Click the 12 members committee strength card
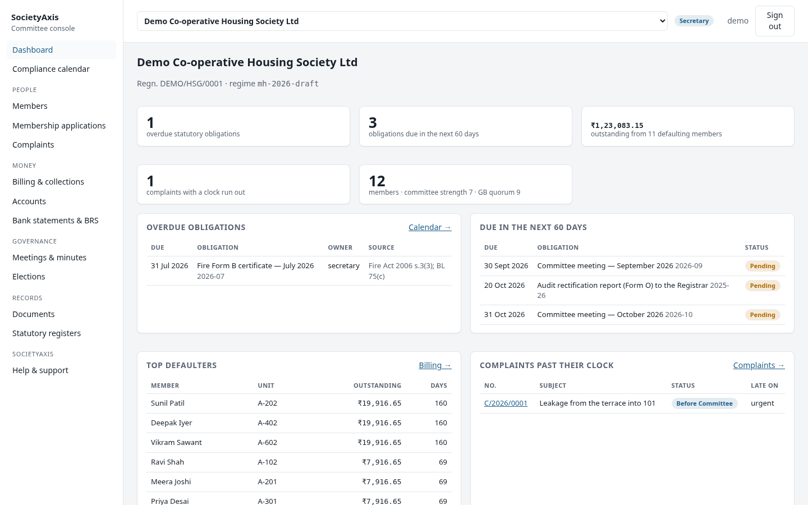 466,185
